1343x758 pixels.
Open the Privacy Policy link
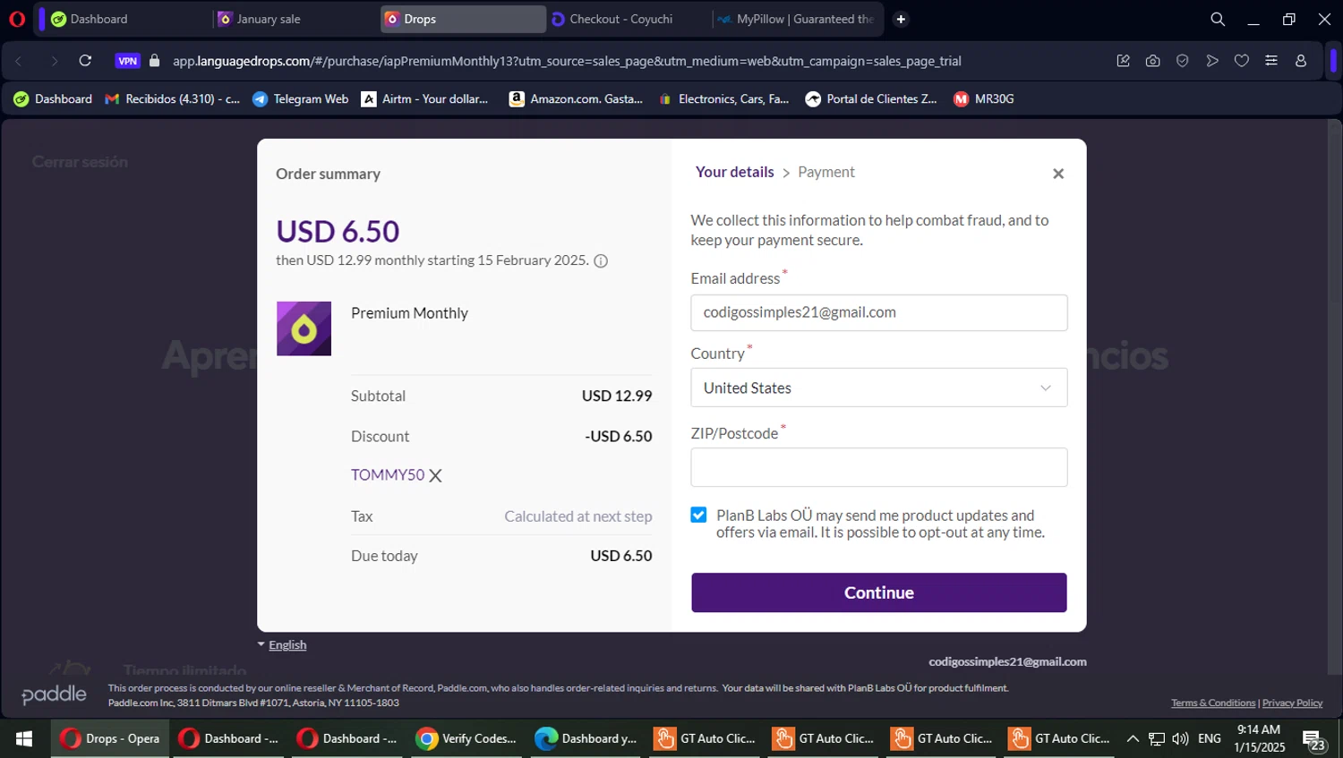pos(1292,703)
